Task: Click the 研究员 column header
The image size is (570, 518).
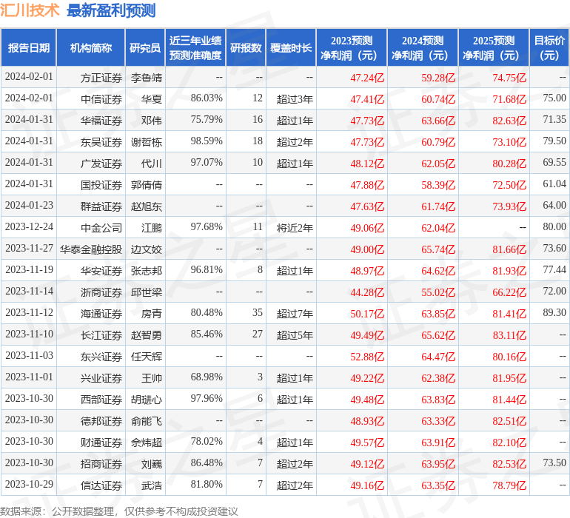Action: 145,48
